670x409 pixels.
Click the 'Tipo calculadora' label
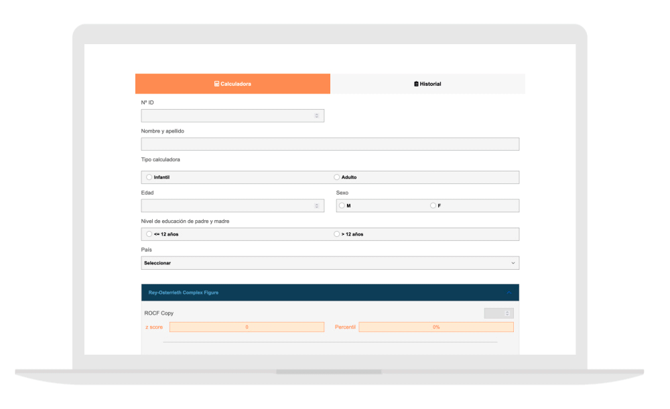point(161,160)
